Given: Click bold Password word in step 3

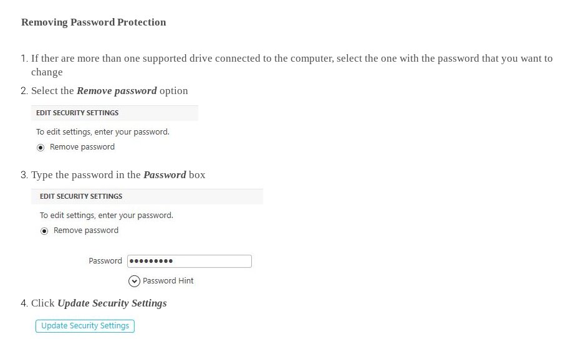Looking at the screenshot, I should tap(165, 175).
